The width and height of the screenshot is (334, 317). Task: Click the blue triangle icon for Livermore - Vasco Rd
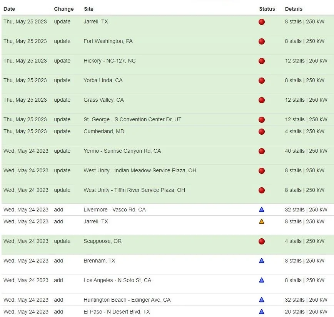pos(262,210)
